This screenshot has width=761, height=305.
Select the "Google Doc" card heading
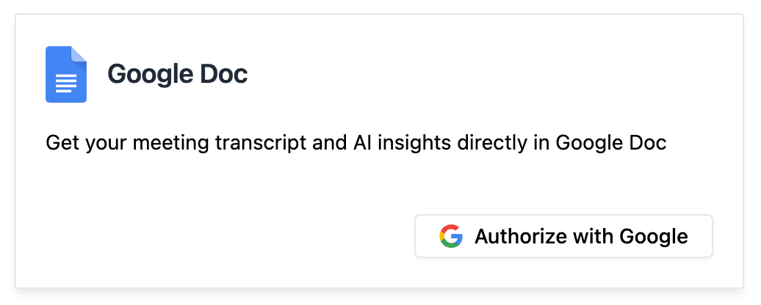(177, 74)
